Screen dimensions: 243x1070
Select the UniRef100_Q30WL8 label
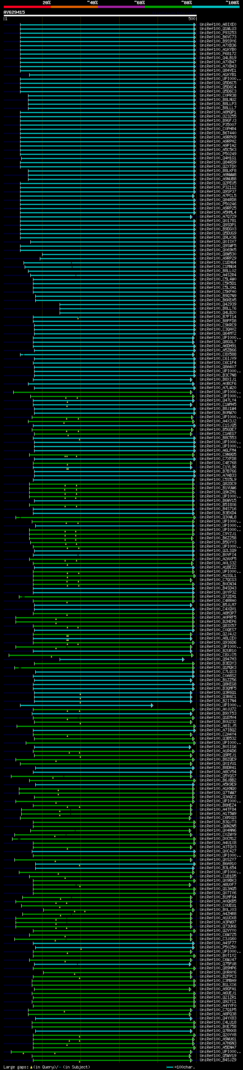coord(218,517)
